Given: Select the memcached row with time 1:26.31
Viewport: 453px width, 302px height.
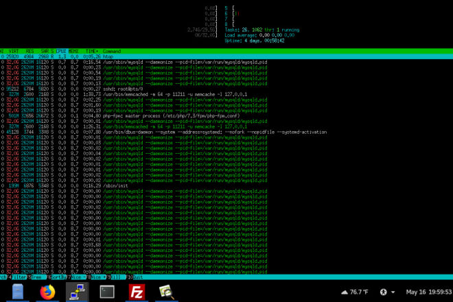Looking at the screenshot, I should (226, 126).
